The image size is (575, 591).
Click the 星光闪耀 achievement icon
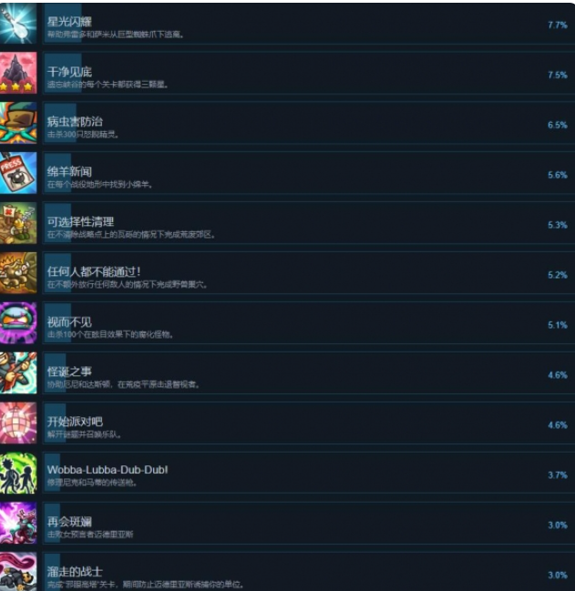point(18,23)
